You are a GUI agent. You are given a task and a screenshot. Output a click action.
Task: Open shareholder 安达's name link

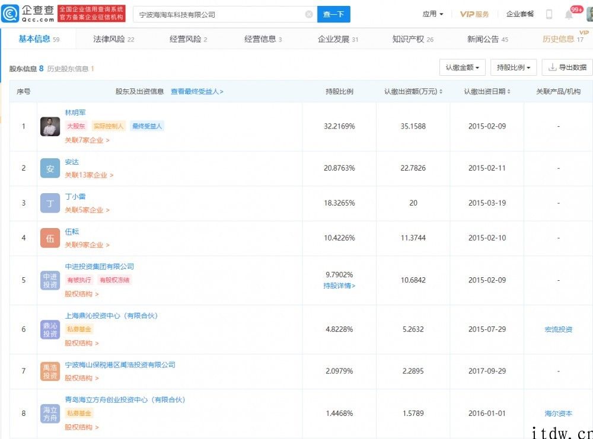[x=72, y=162]
